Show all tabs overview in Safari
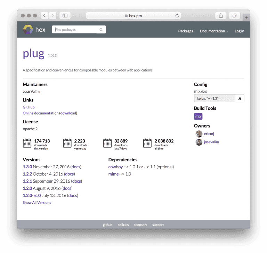267x253 pixels. pyautogui.click(x=234, y=16)
